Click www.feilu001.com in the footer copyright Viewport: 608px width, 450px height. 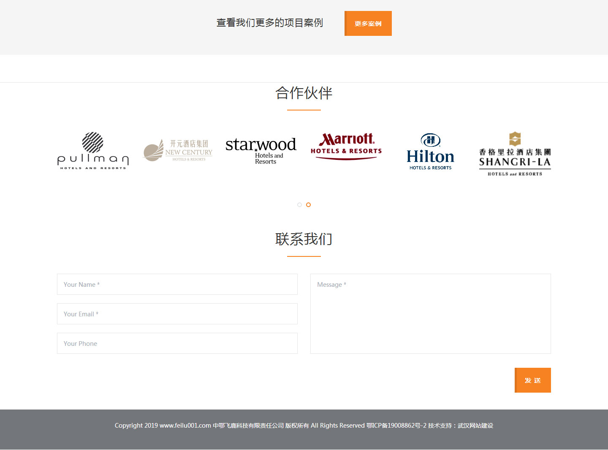(x=185, y=426)
